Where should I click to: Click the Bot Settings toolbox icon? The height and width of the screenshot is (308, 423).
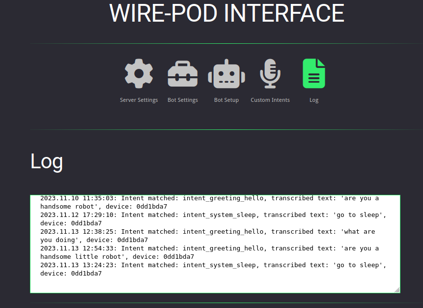click(182, 74)
